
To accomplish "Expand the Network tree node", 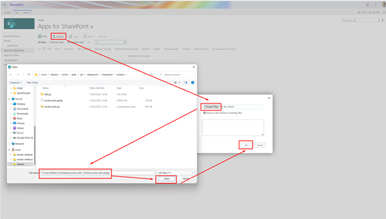I will tap(9, 144).
